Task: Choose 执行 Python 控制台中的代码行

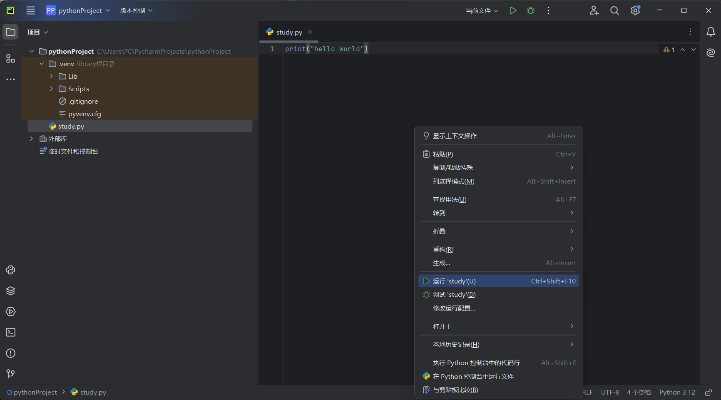Action: tap(499, 363)
